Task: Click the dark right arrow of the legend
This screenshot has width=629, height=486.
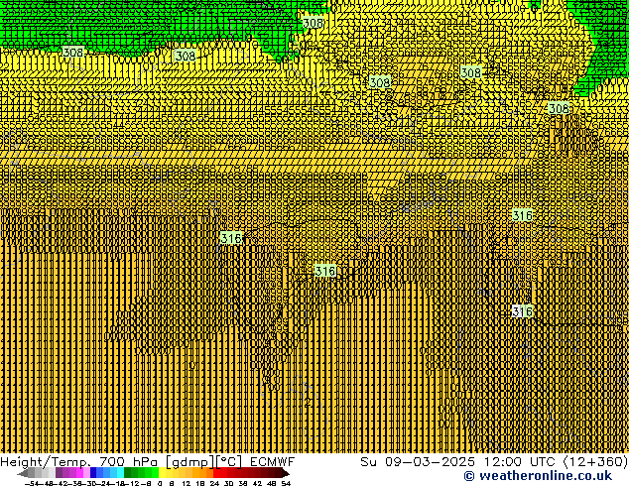Action: coord(286,473)
